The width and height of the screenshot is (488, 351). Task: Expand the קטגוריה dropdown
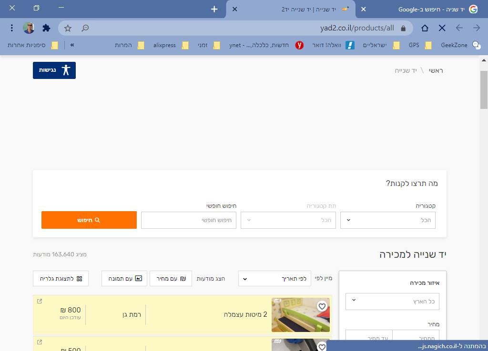(387, 220)
